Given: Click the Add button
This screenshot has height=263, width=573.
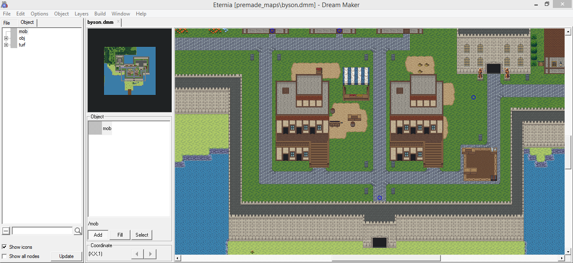Looking at the screenshot, I should tap(98, 235).
